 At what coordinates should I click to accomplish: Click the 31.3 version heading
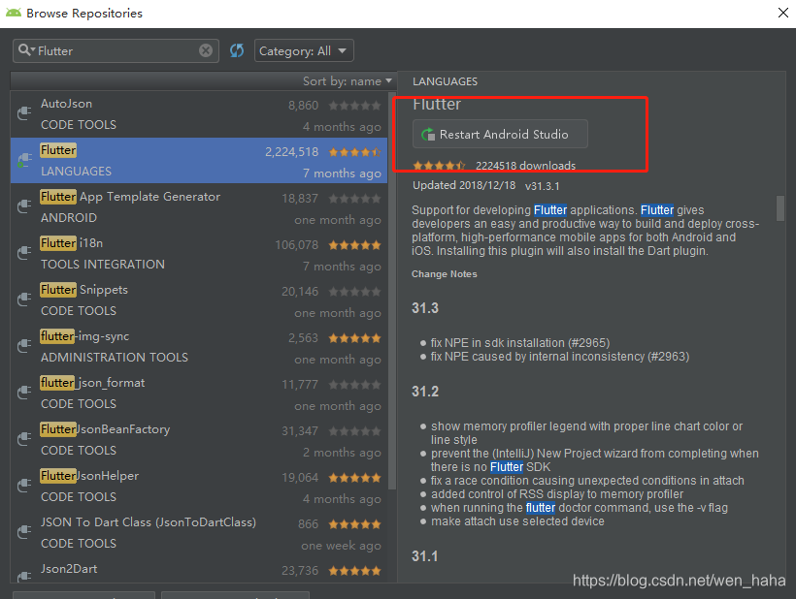point(425,307)
